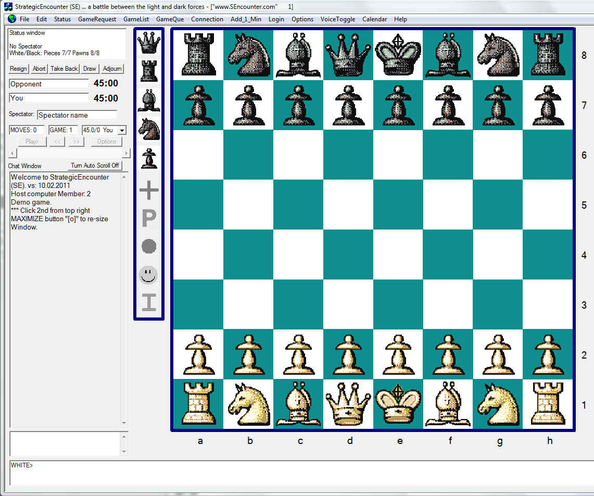Click the I-shaped icon in the palette
594x496 pixels.
pyautogui.click(x=149, y=302)
